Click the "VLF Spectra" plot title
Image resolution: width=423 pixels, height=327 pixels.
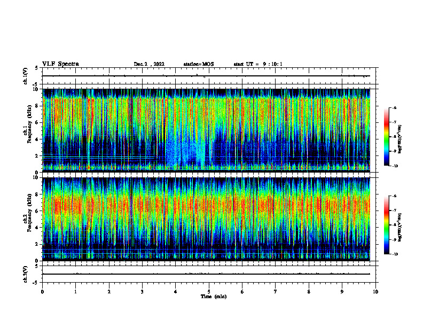click(60, 64)
